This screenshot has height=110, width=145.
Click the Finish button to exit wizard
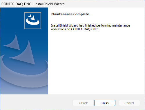click(x=105, y=103)
